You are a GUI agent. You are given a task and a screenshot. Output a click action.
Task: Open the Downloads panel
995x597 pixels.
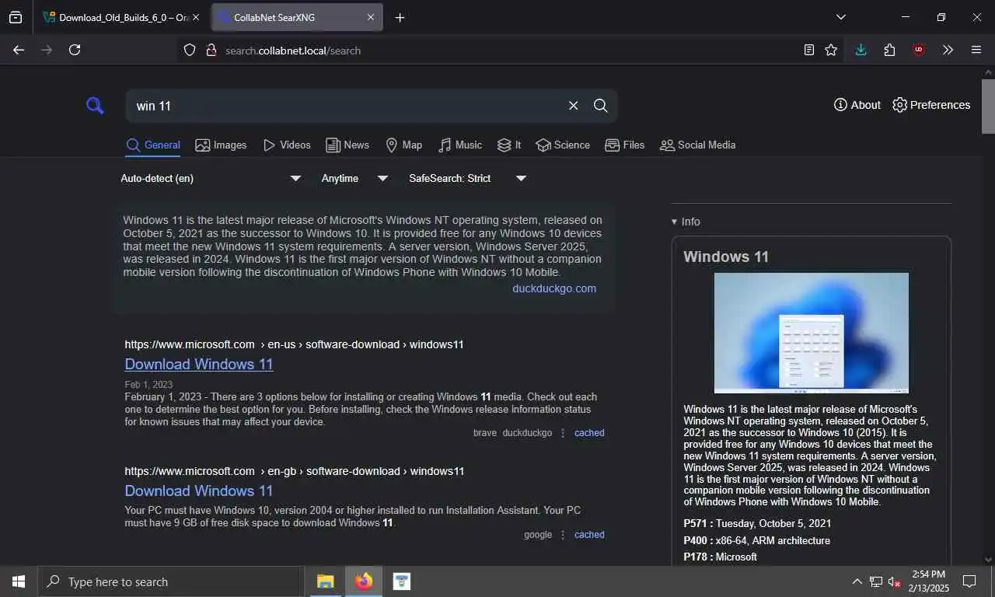tap(861, 50)
